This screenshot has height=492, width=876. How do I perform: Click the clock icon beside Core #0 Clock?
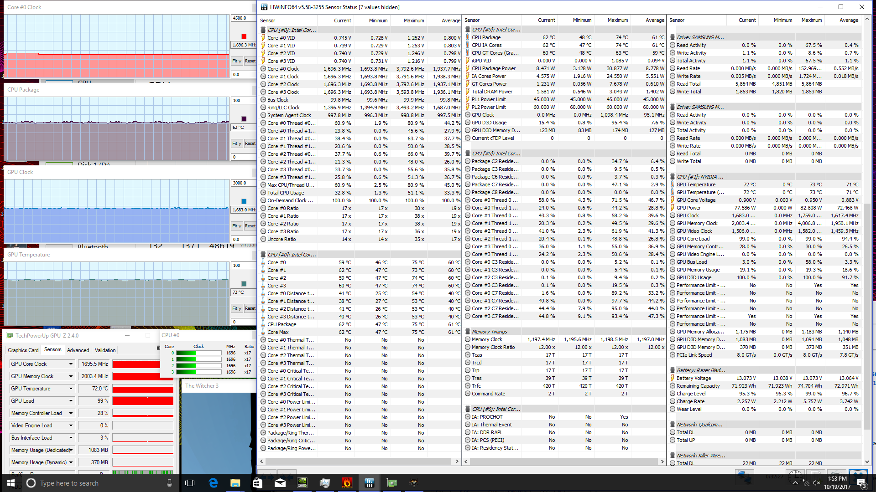263,69
